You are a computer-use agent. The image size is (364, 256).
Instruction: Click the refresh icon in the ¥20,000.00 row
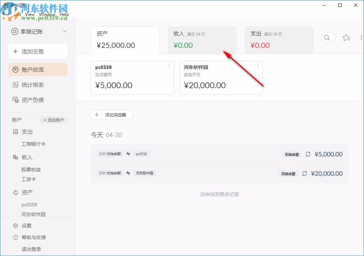[x=305, y=173]
